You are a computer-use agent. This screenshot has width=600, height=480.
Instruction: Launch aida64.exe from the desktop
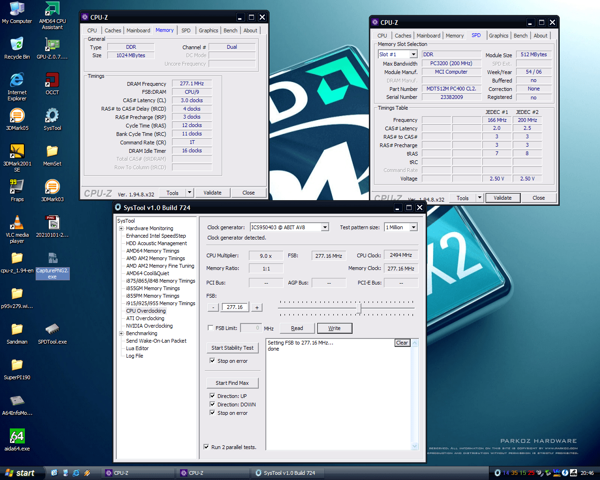click(17, 441)
